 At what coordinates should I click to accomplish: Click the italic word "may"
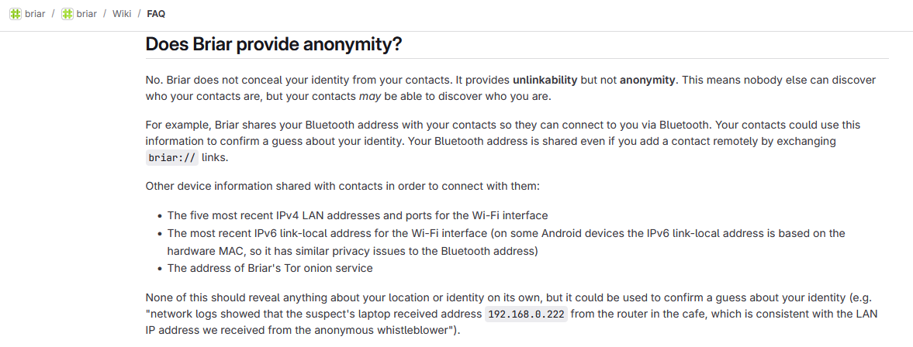coord(369,97)
